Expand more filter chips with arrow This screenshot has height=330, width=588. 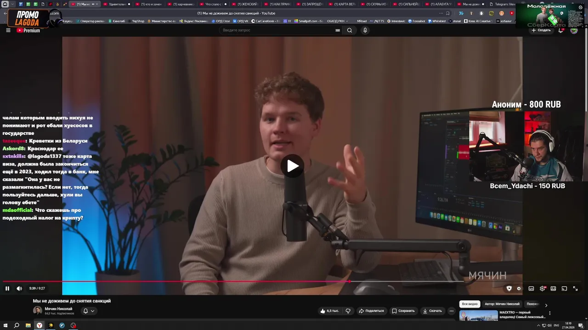tap(546, 305)
